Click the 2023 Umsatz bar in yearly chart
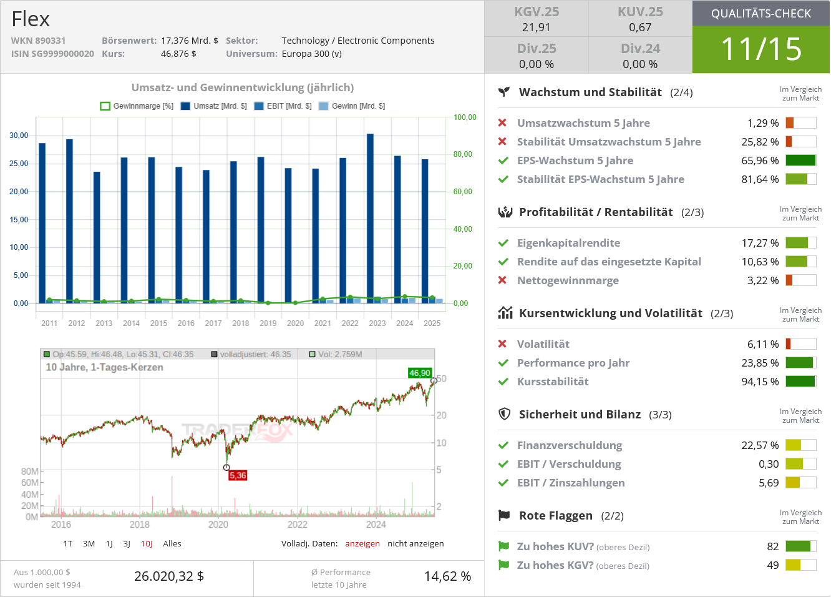831x597 pixels. click(x=370, y=219)
